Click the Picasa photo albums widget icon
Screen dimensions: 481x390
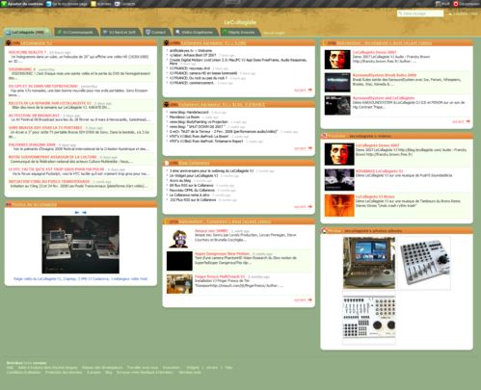[x=324, y=230]
